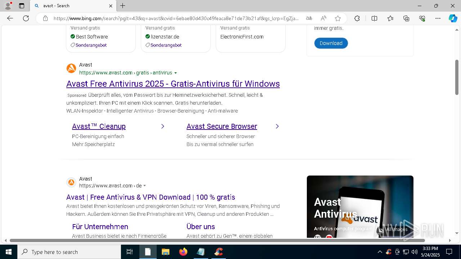Open browser essentials icon
Screen dimensions: 461x259
pos(422,18)
